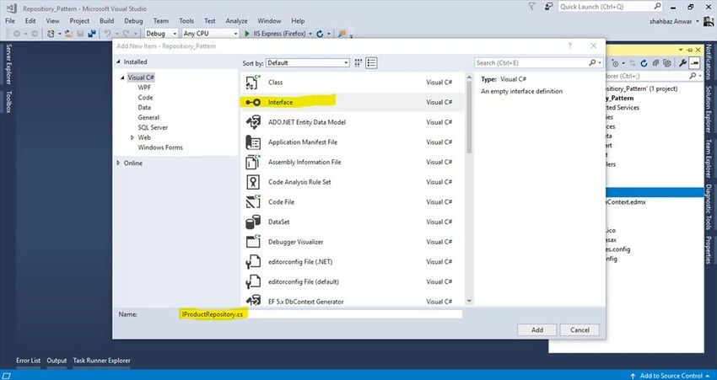Pick the Application Manifest File icon
The height and width of the screenshot is (380, 717).
[253, 142]
